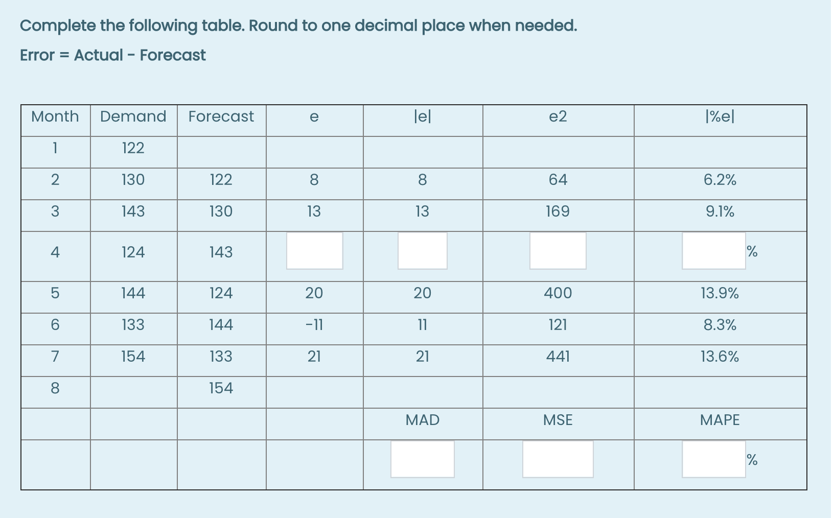The height and width of the screenshot is (518, 834).
Task: Click the |e| input field for month 4
Action: coord(422,251)
